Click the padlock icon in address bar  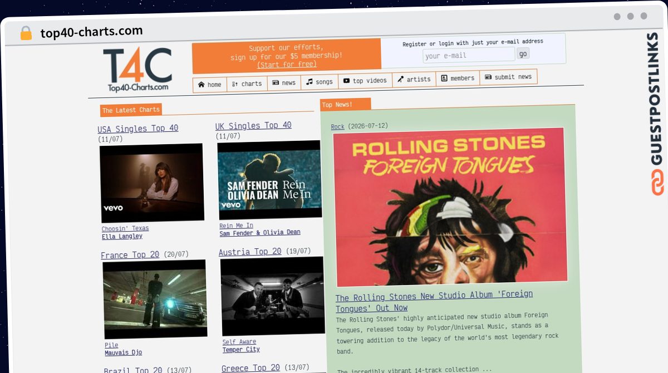point(26,33)
